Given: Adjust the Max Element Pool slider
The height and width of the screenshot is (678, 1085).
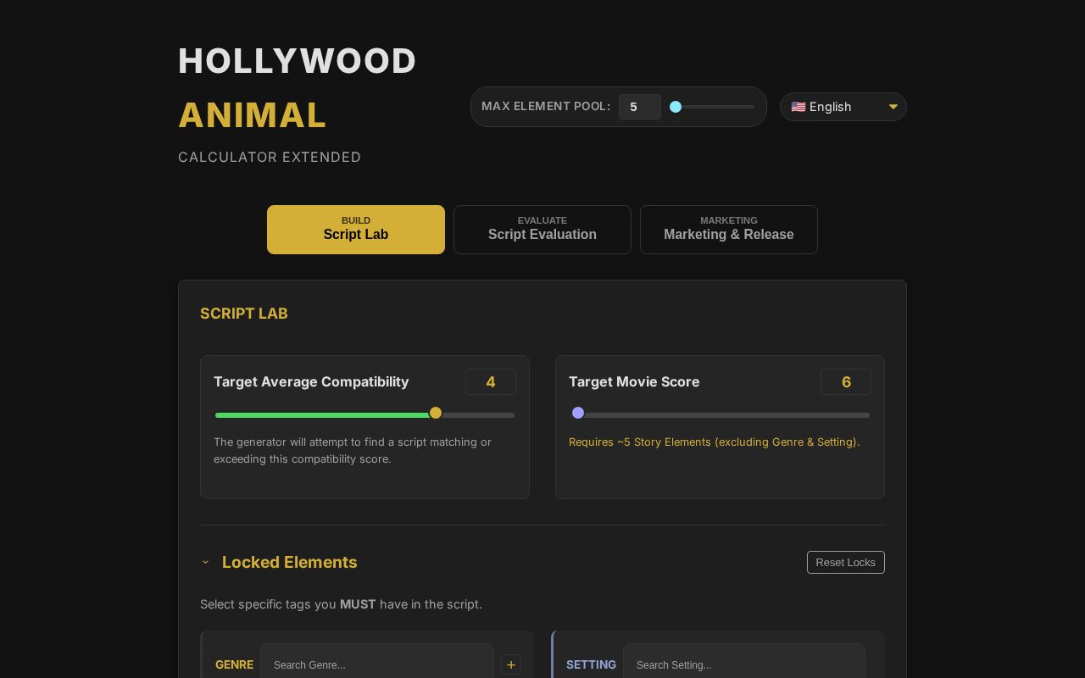Looking at the screenshot, I should point(712,107).
